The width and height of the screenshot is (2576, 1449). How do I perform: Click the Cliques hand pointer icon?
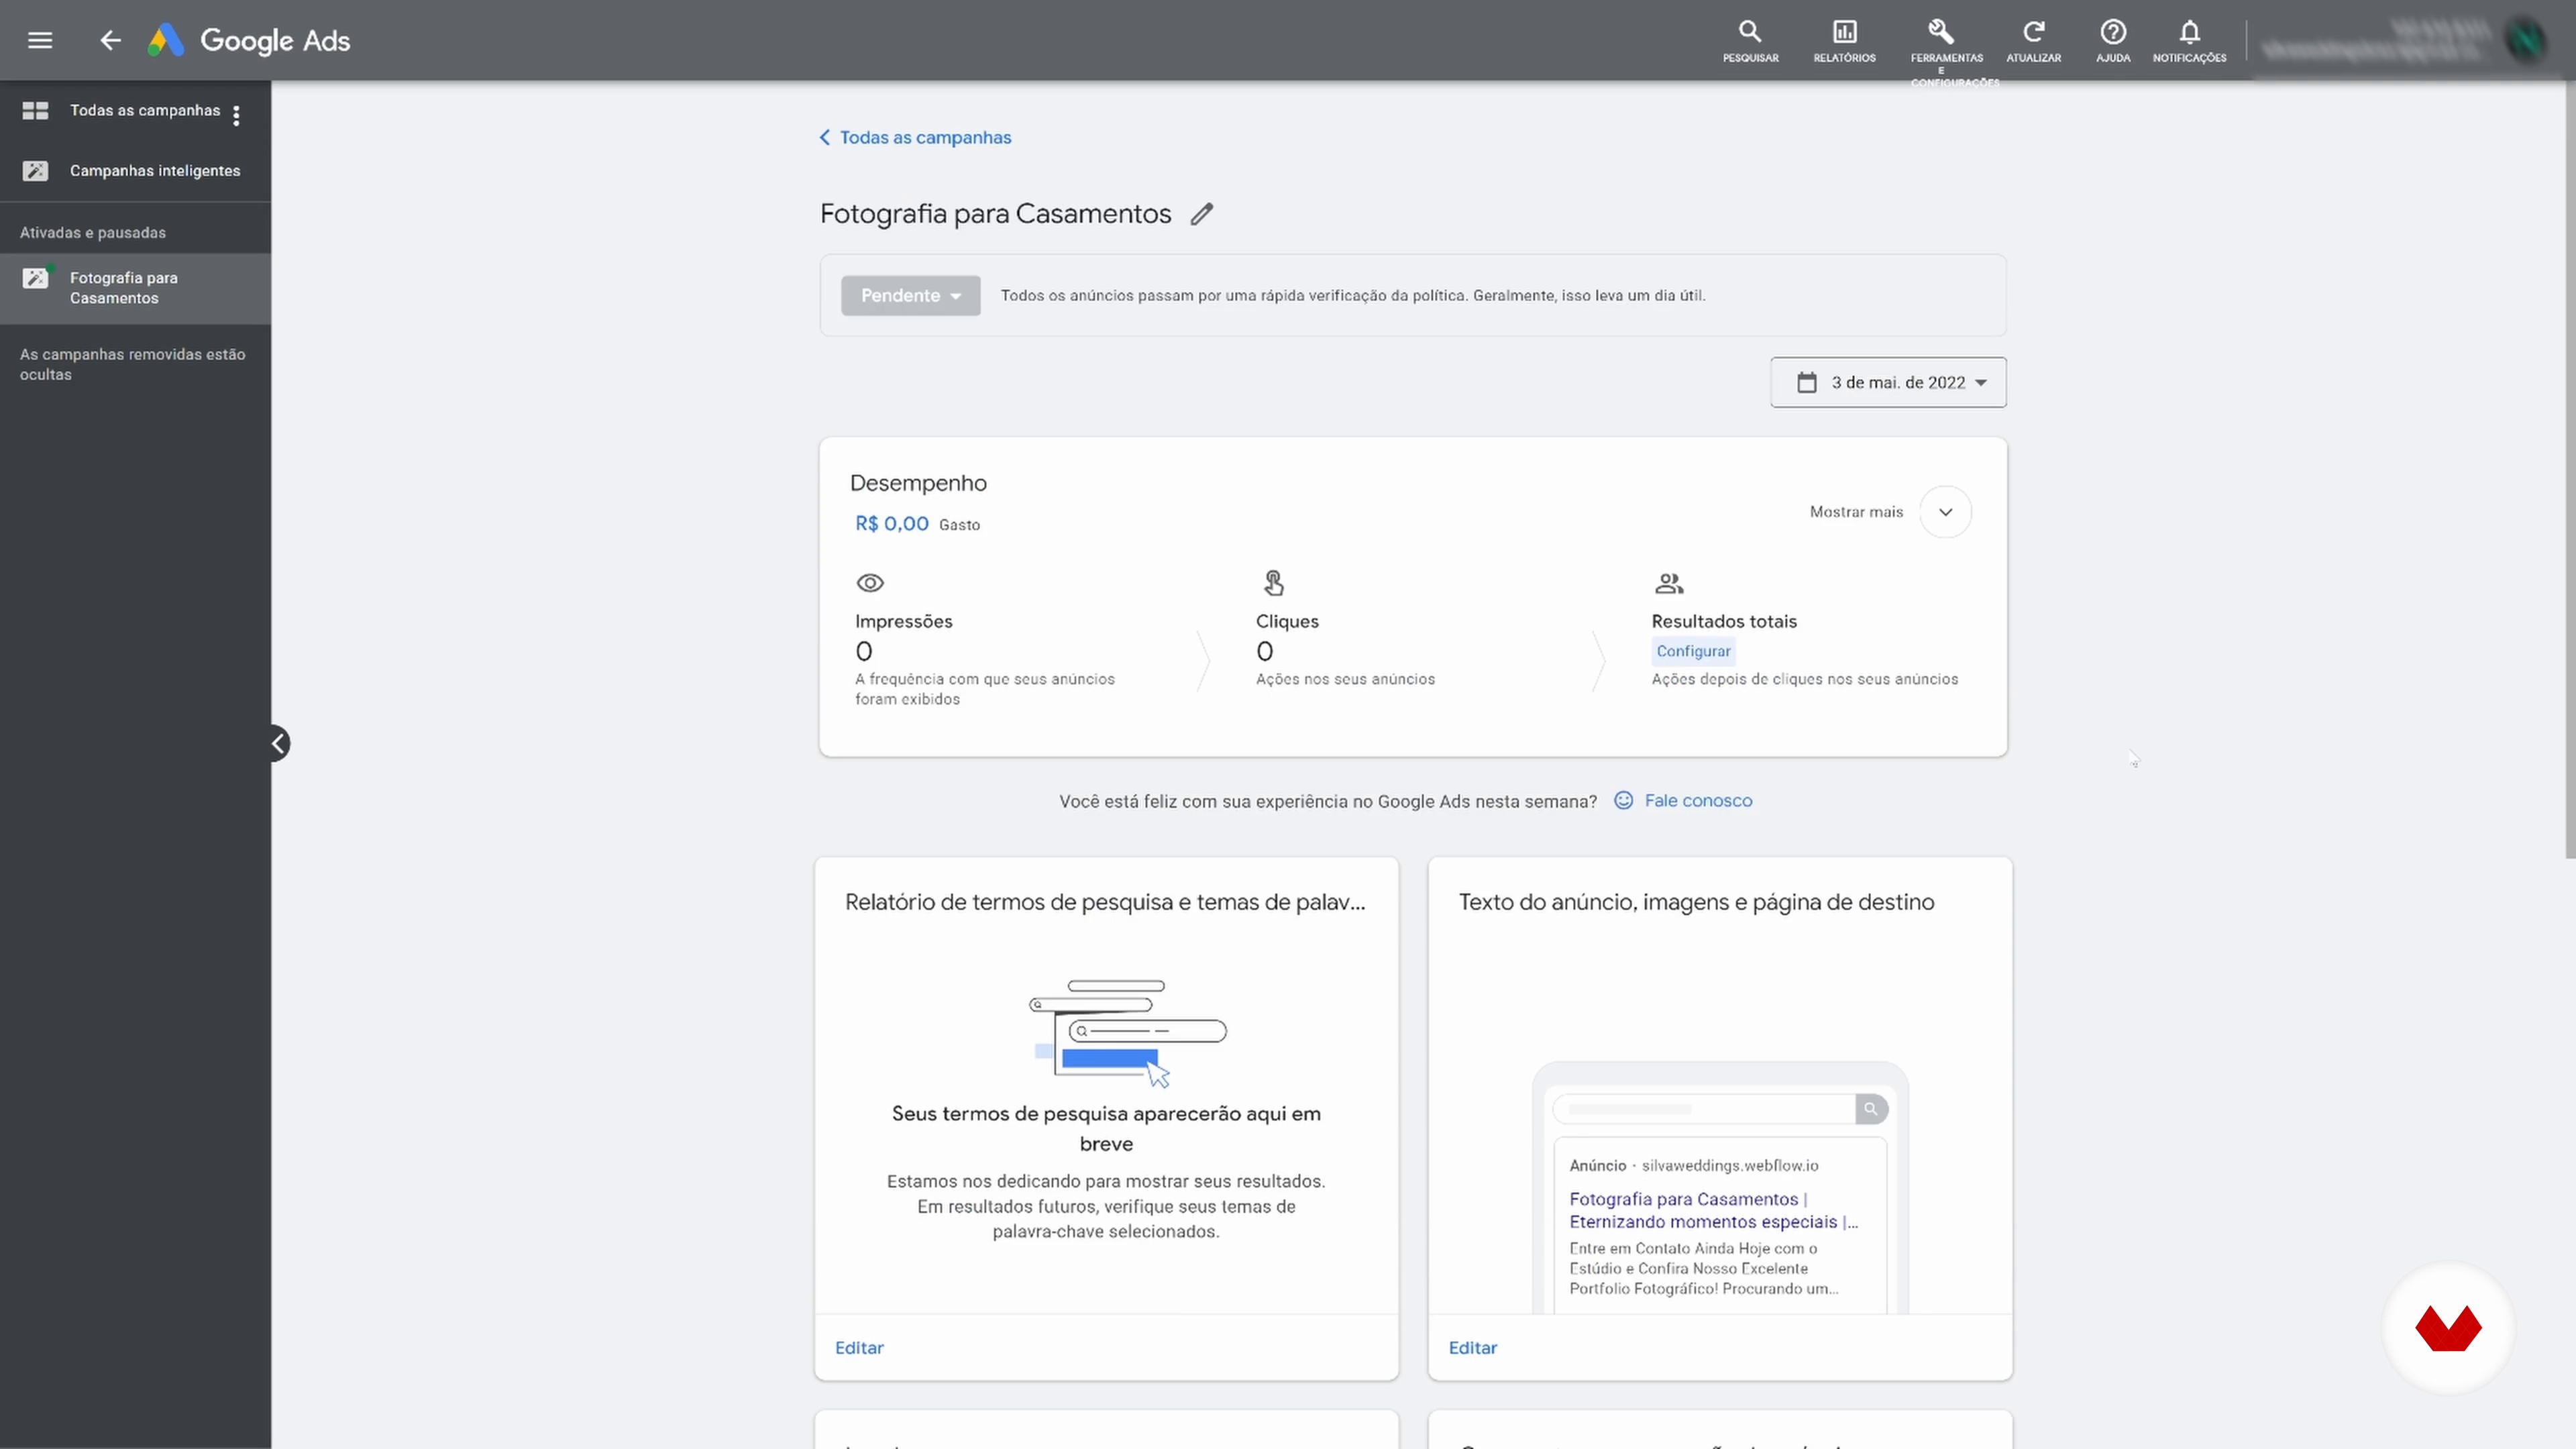tap(1273, 582)
